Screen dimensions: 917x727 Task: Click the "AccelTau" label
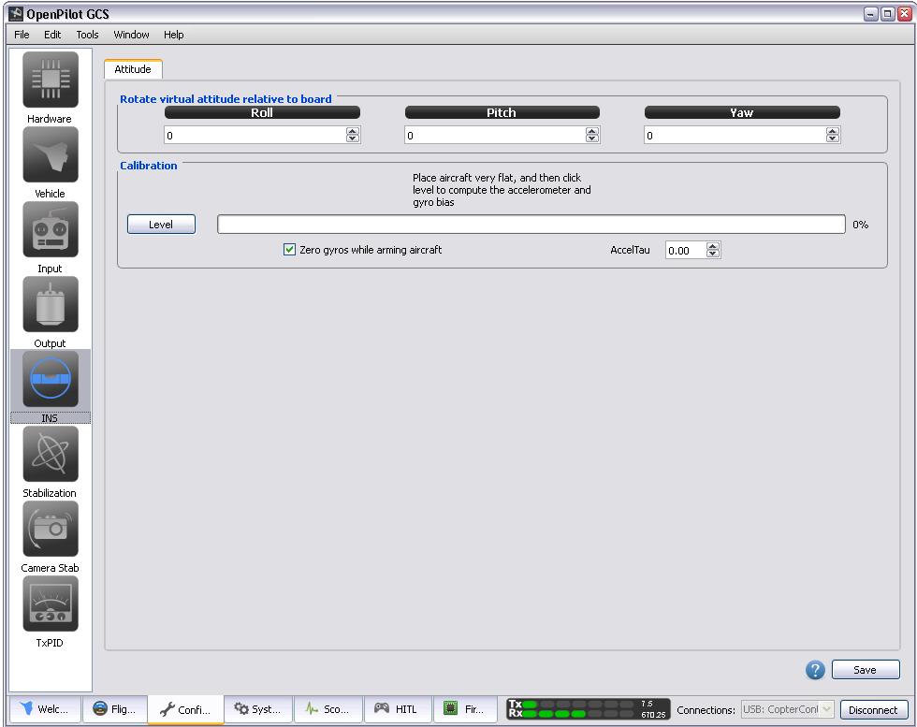click(x=630, y=250)
